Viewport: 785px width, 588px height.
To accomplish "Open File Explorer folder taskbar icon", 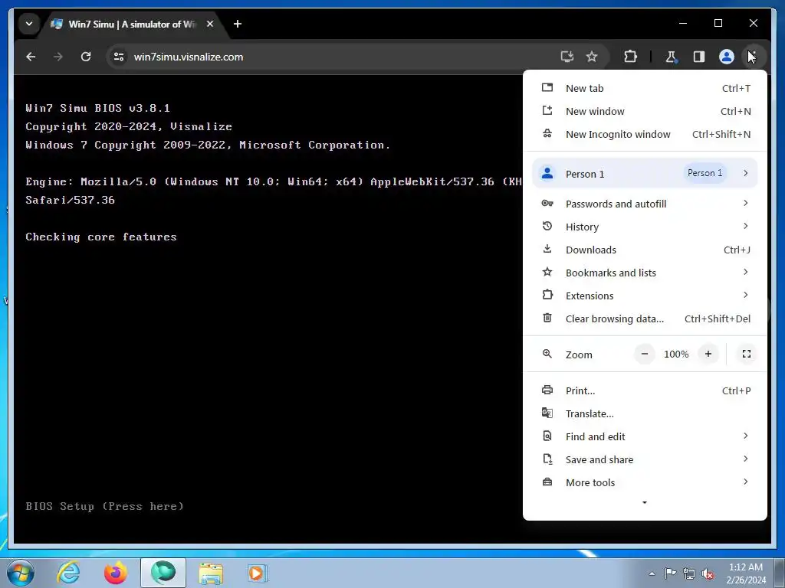I will tap(211, 573).
